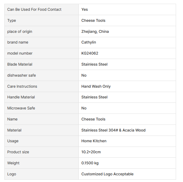This screenshot has height=182, width=183.
Task: Click the 'Usage' attribute label
Action: coord(13,141)
